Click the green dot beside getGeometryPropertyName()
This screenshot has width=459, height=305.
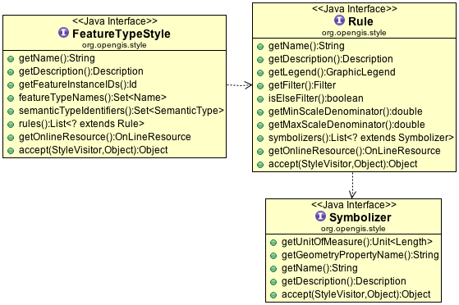pyautogui.click(x=273, y=256)
